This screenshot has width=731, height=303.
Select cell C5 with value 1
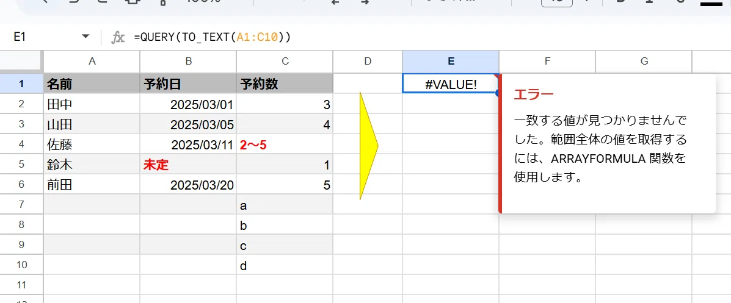pyautogui.click(x=285, y=165)
